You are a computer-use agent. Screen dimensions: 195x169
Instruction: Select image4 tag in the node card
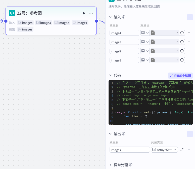(25, 23)
